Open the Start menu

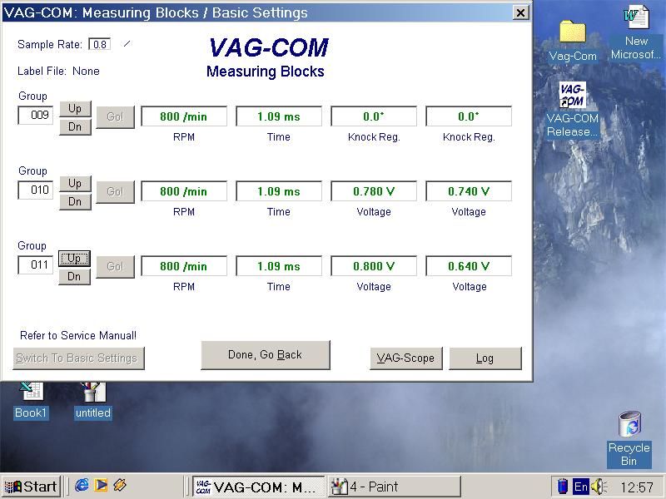(31, 487)
